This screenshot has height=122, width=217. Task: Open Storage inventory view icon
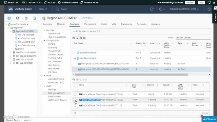[x=26, y=18]
